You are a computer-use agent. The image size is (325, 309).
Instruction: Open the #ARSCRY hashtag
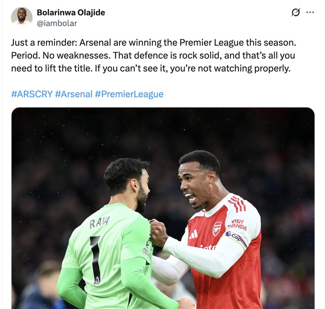(31, 94)
